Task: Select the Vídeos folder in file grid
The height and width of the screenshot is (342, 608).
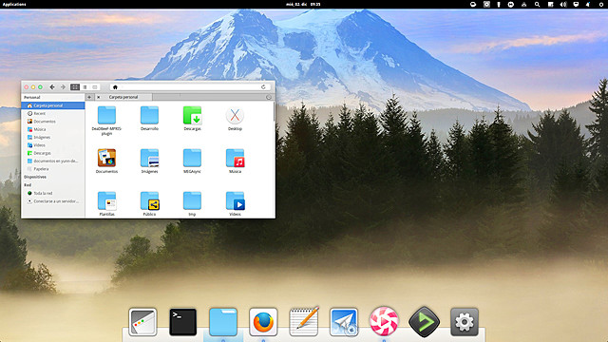Action: point(235,203)
